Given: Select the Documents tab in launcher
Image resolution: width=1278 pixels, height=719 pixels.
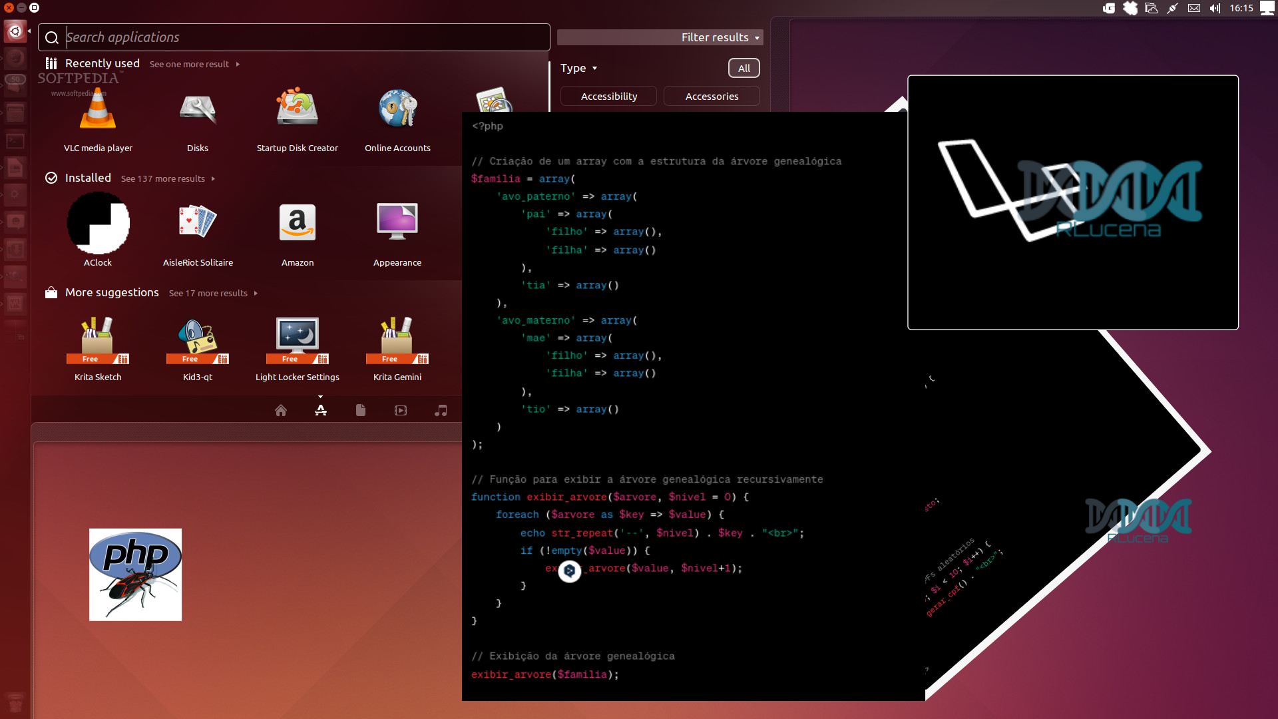Looking at the screenshot, I should (361, 409).
